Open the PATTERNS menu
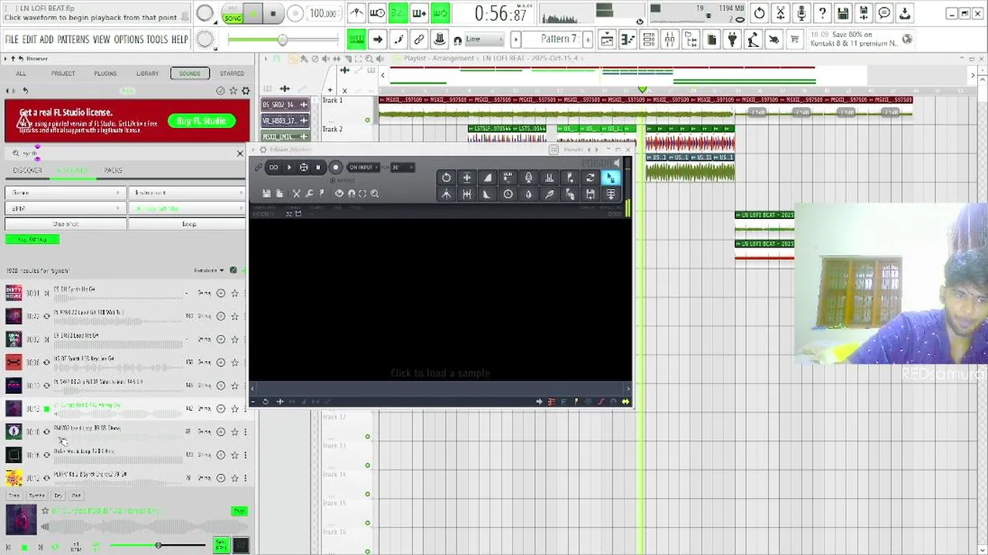 coord(73,39)
